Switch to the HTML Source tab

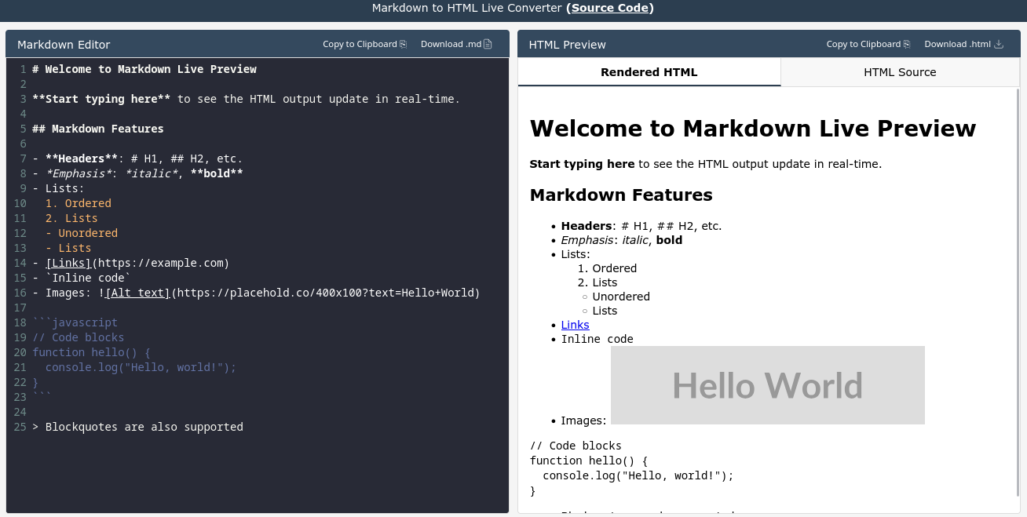900,71
